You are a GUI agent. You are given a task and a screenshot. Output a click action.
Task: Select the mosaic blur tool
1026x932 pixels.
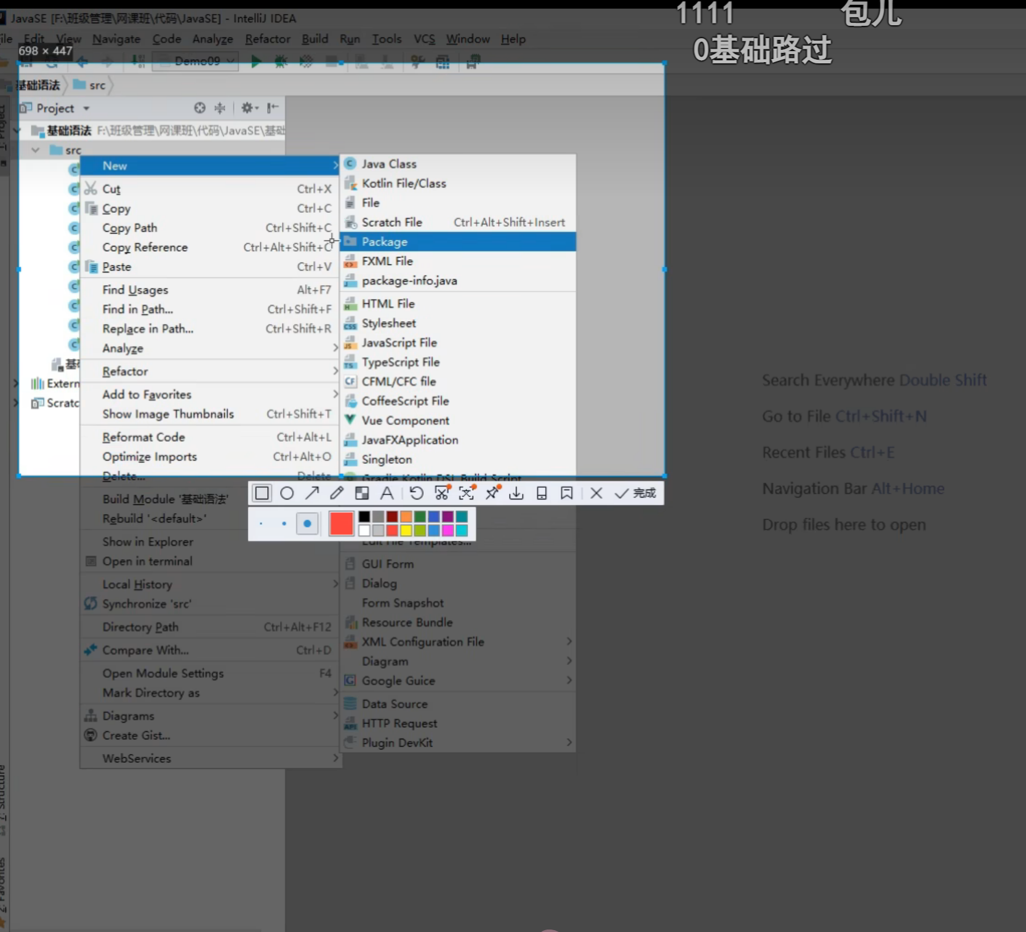pyautogui.click(x=362, y=493)
